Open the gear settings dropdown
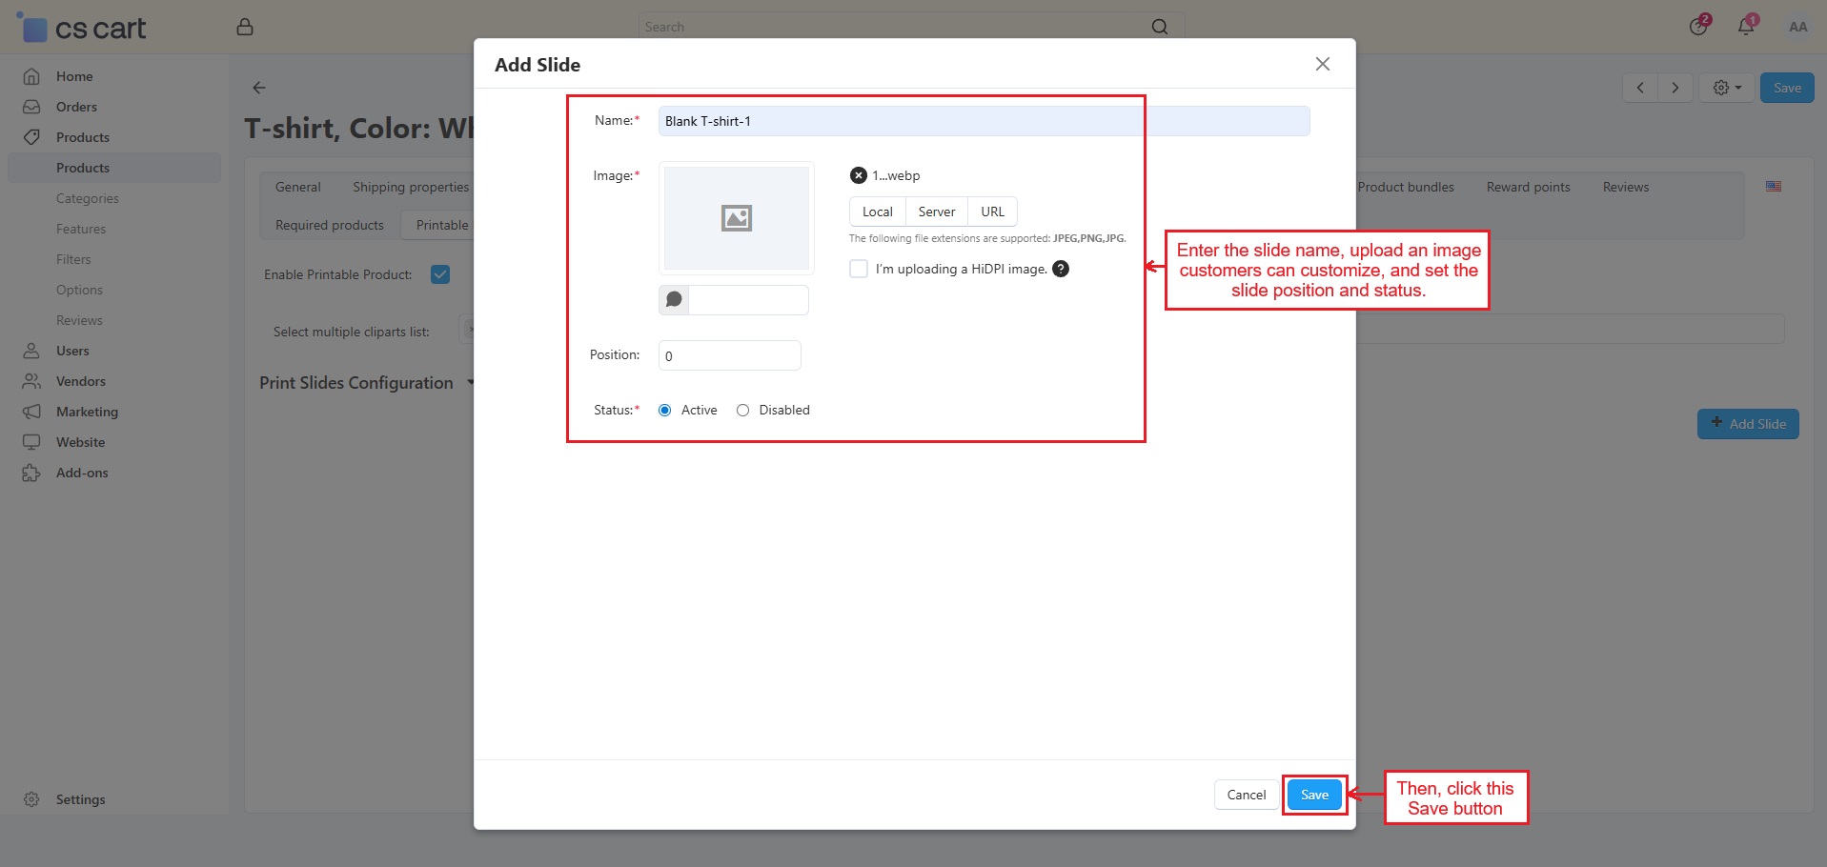1827x867 pixels. click(1726, 88)
